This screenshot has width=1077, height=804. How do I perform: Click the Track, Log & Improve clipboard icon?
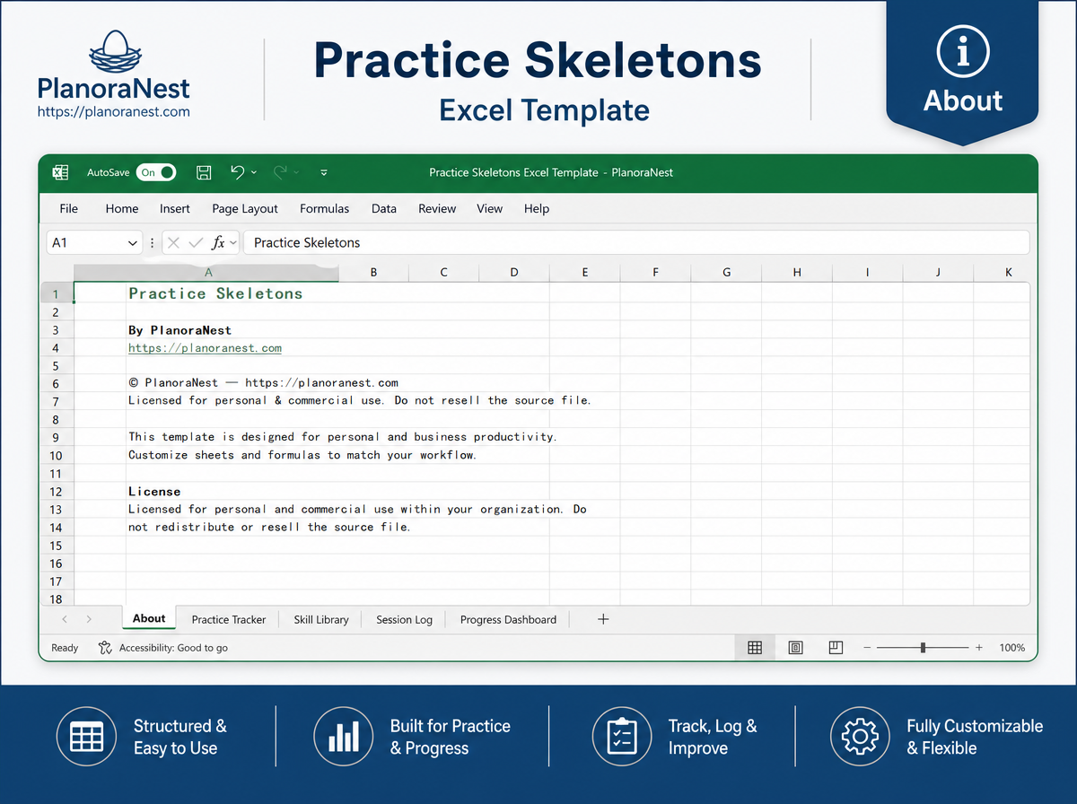click(622, 737)
